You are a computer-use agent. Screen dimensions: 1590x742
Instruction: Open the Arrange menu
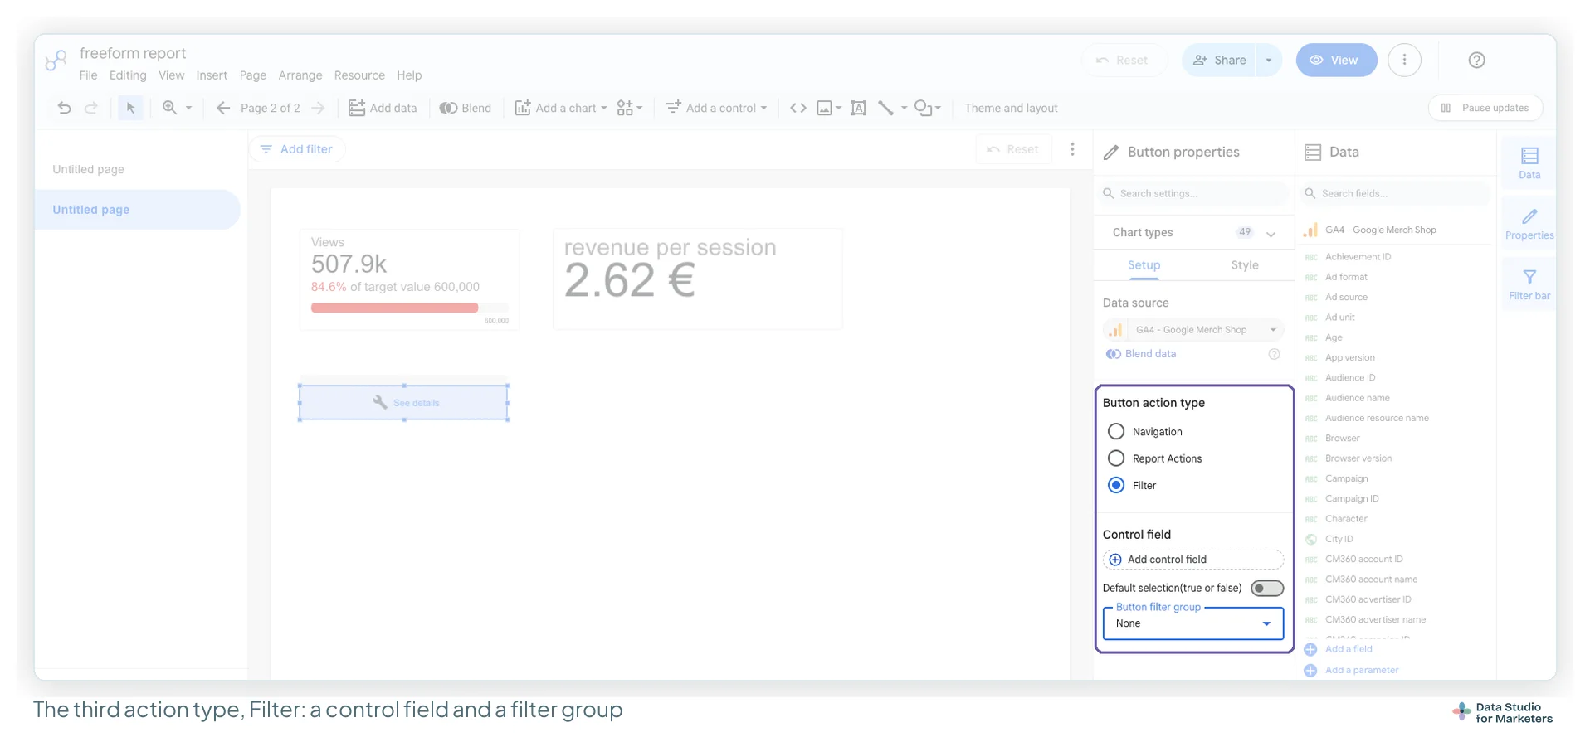pos(300,75)
